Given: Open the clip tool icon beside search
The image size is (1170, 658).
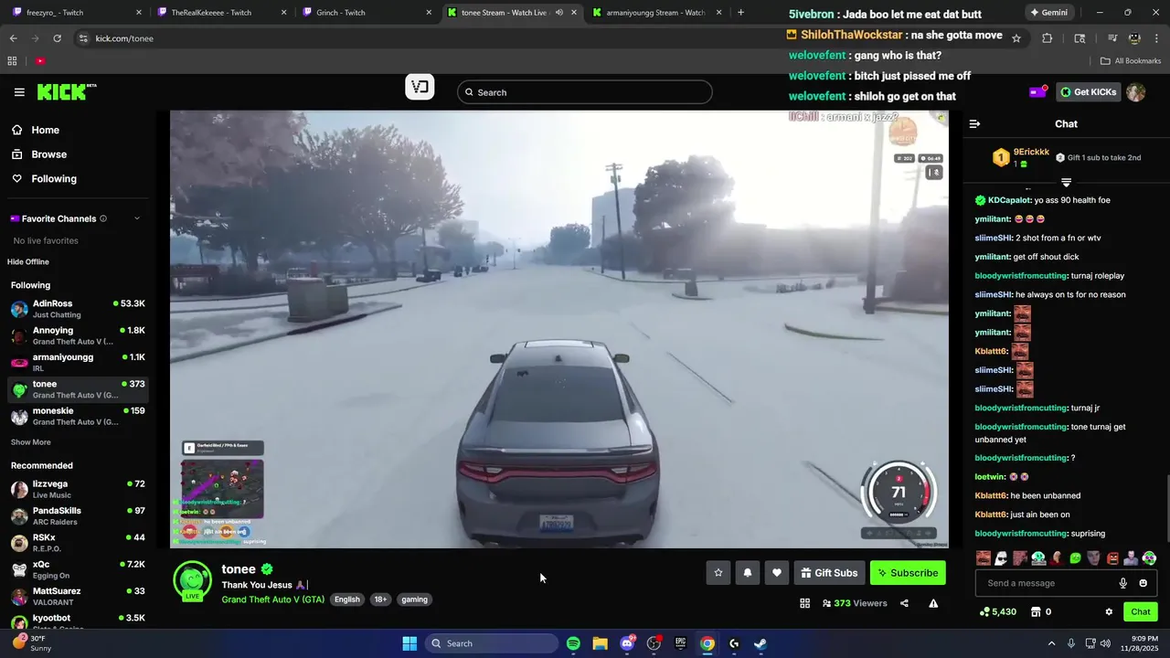Looking at the screenshot, I should tap(420, 87).
